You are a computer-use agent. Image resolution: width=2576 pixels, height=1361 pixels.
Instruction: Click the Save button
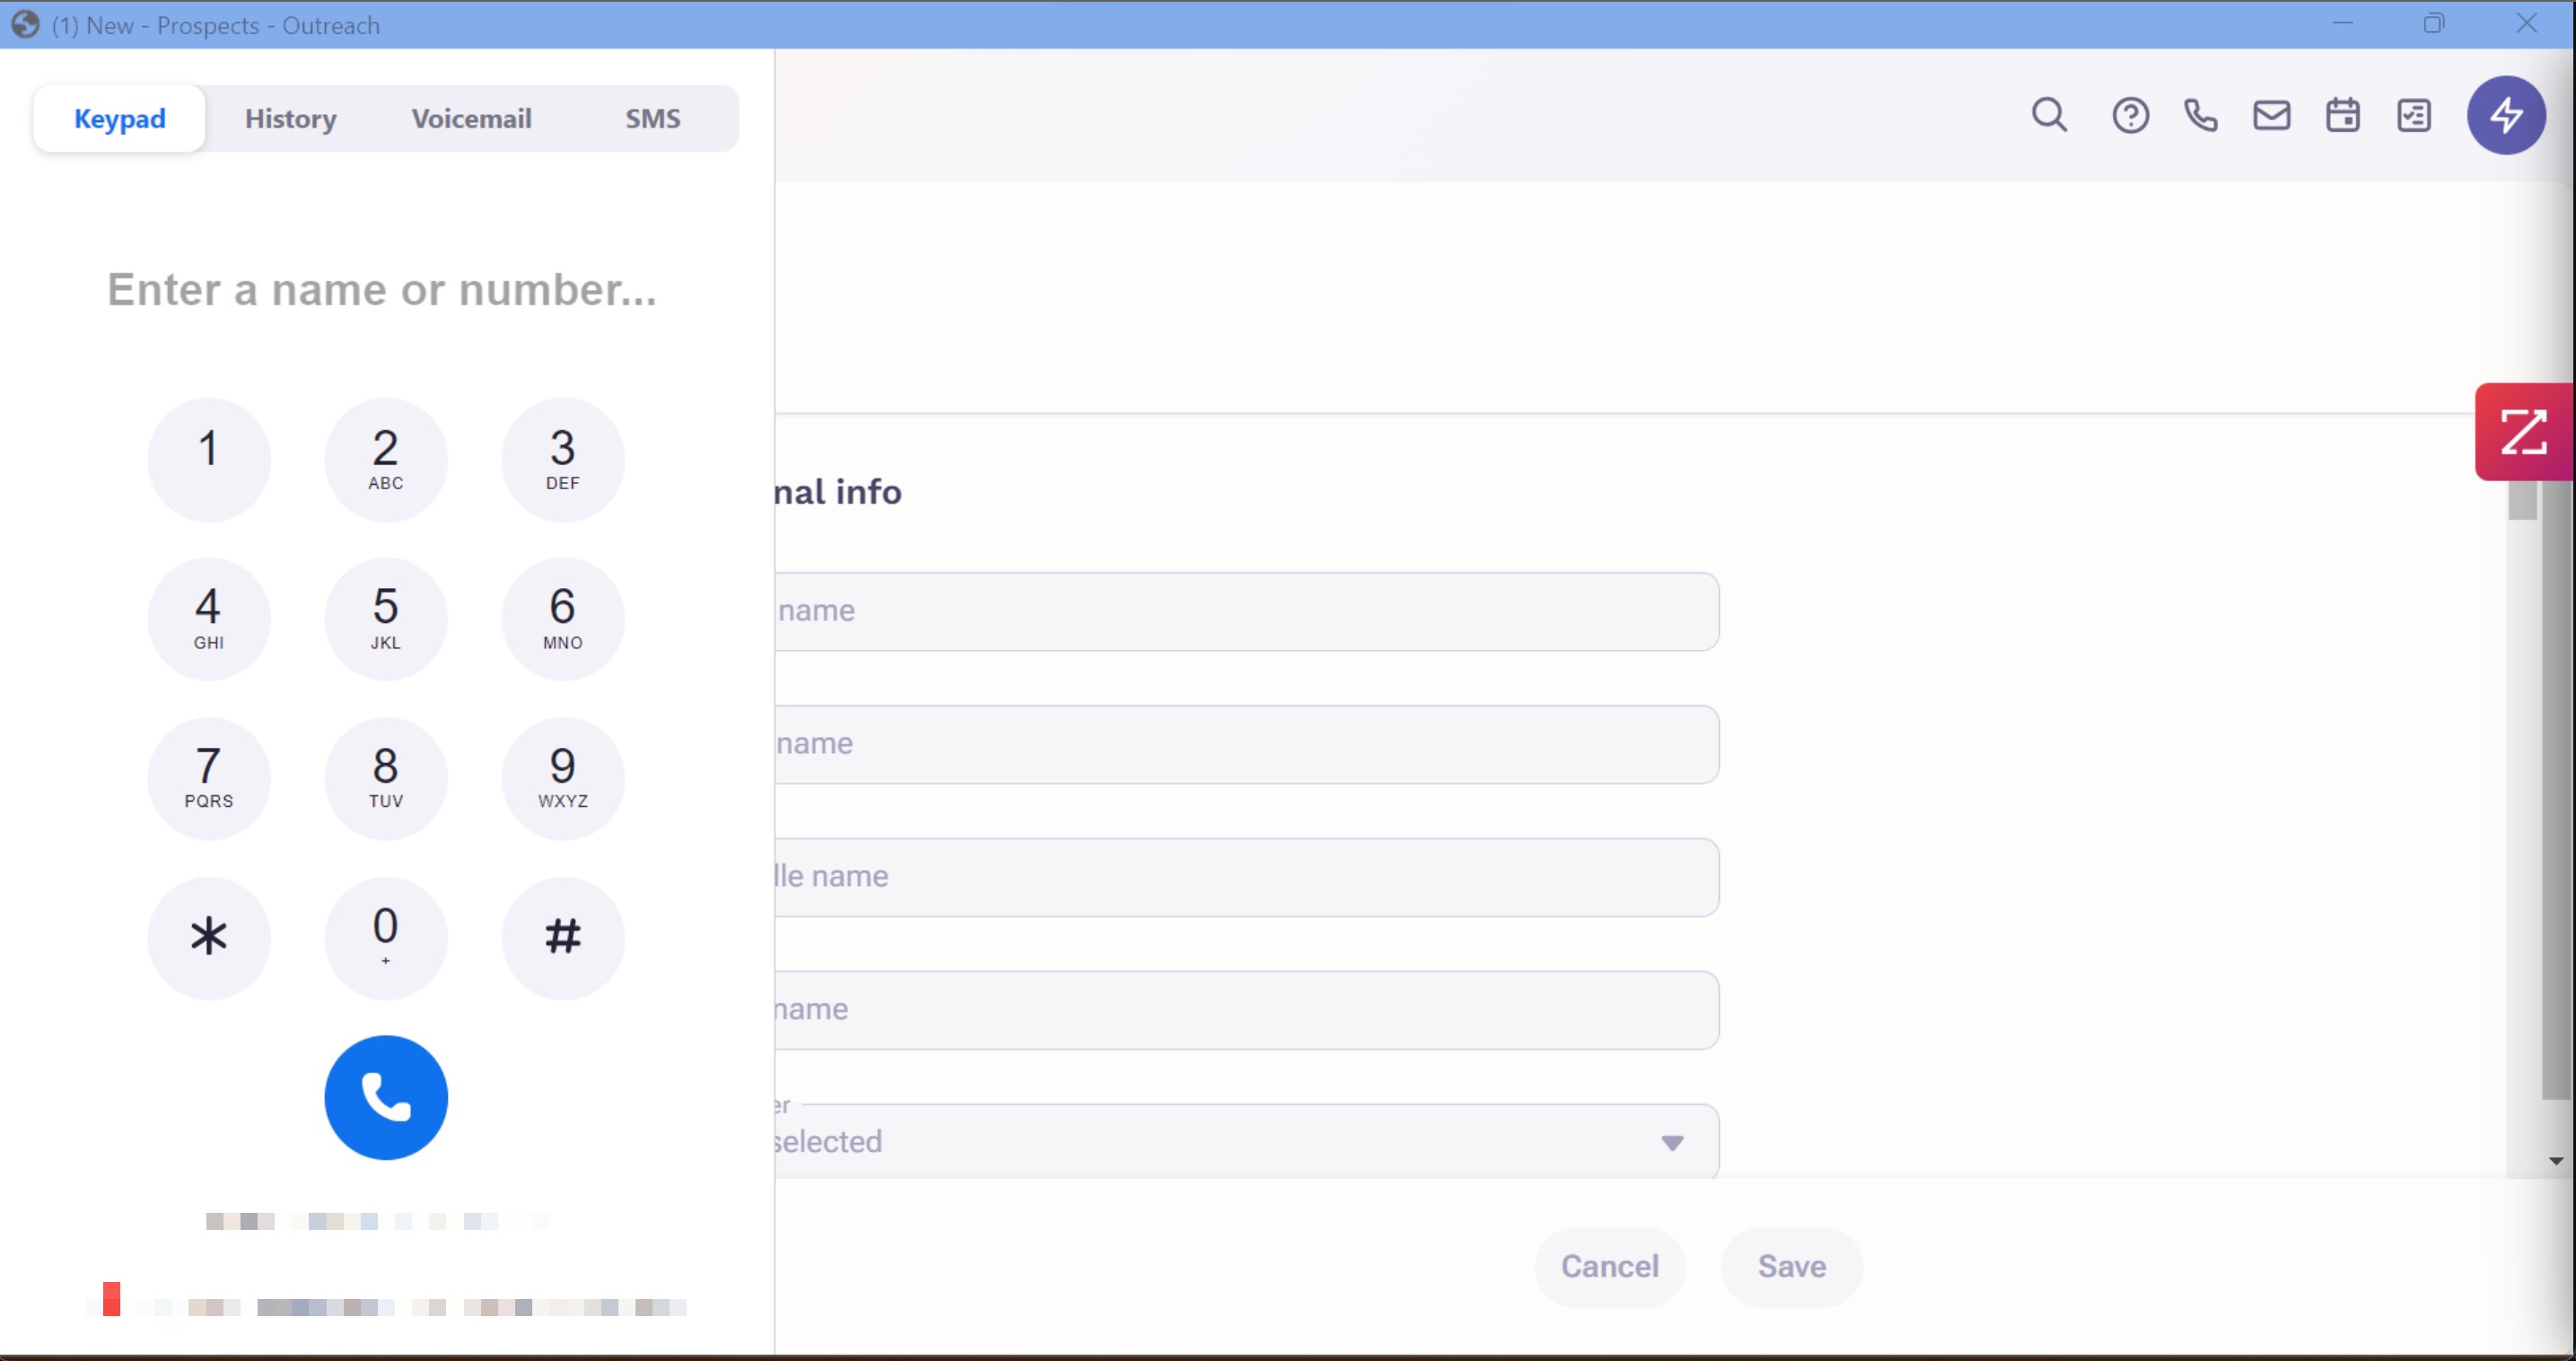1791,1266
